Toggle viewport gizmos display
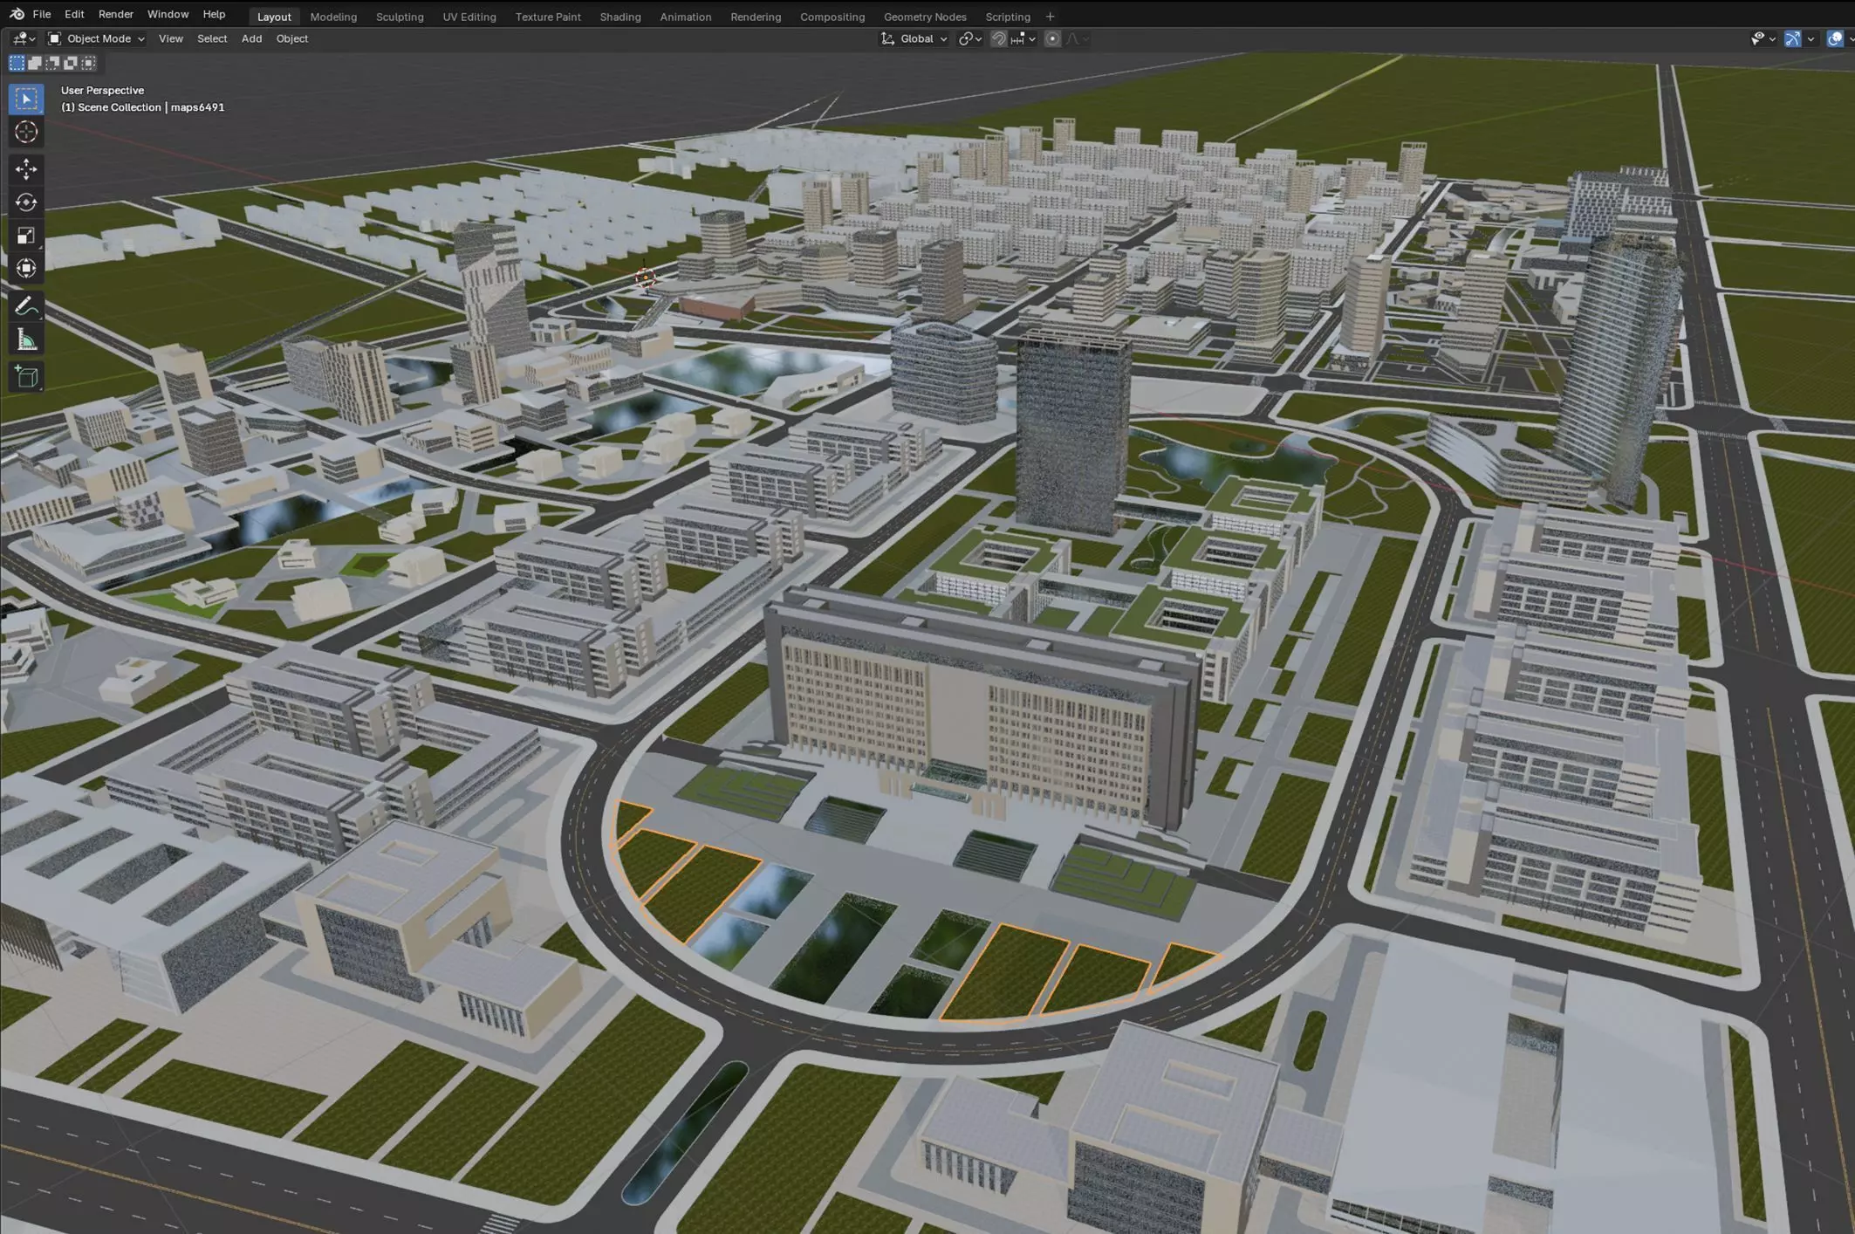Viewport: 1855px width, 1234px height. point(1792,38)
